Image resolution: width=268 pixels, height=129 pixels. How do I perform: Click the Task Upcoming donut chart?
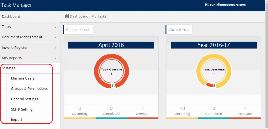214,71
